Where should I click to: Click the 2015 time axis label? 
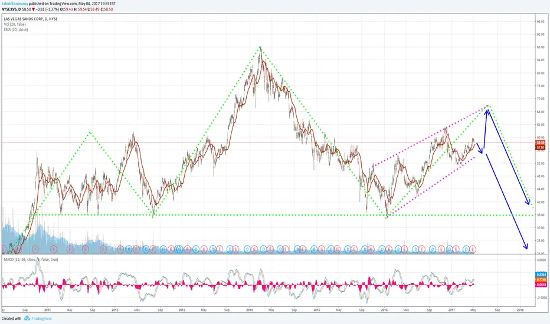coord(317,310)
